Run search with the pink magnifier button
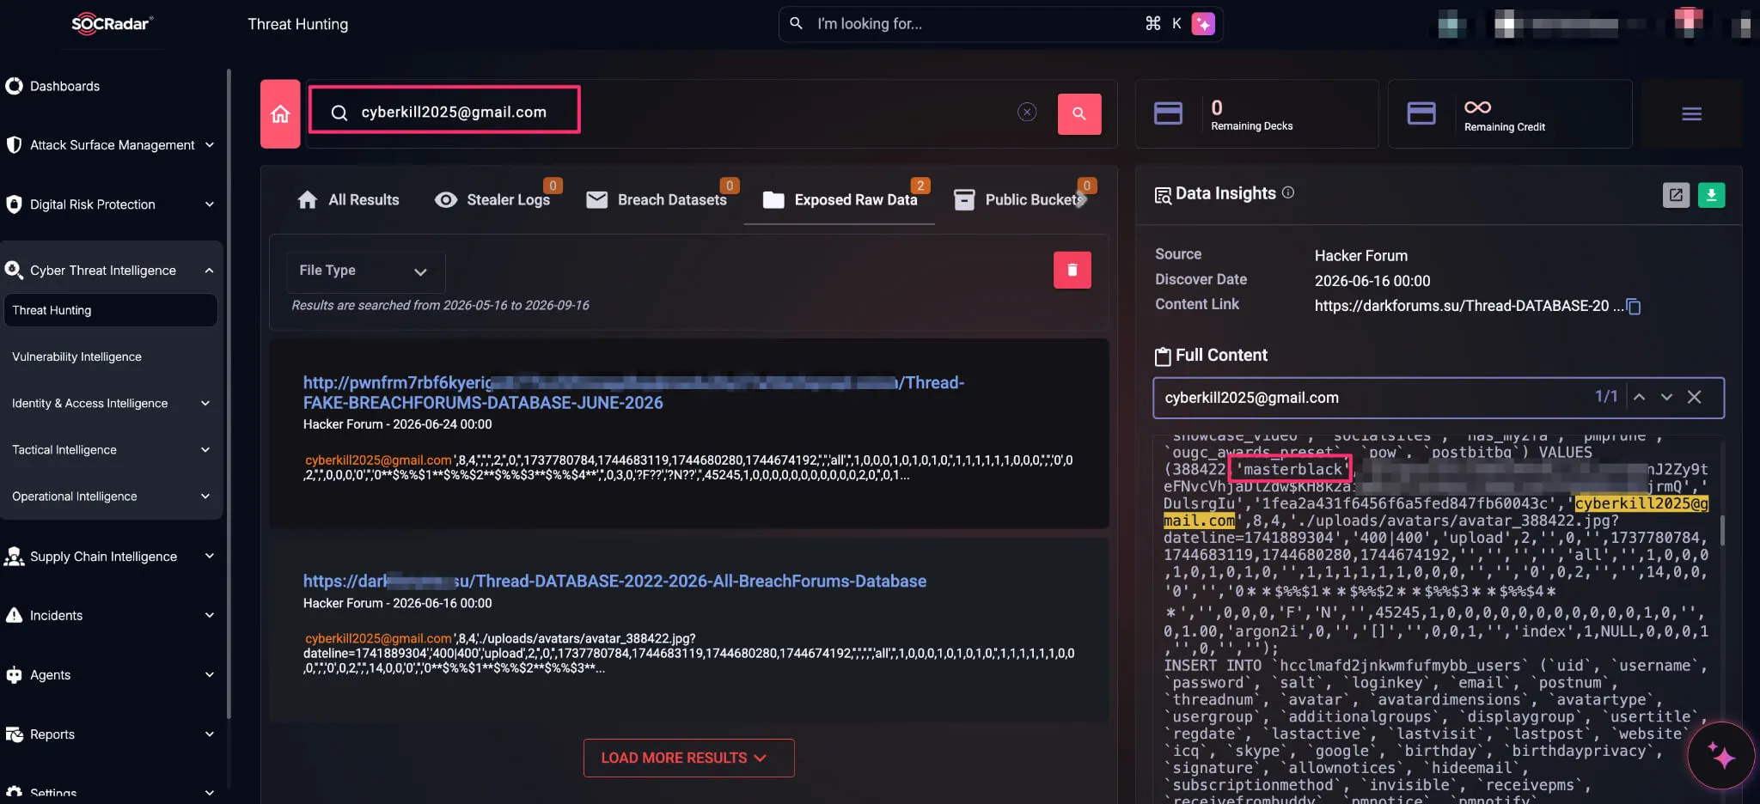 tap(1079, 113)
